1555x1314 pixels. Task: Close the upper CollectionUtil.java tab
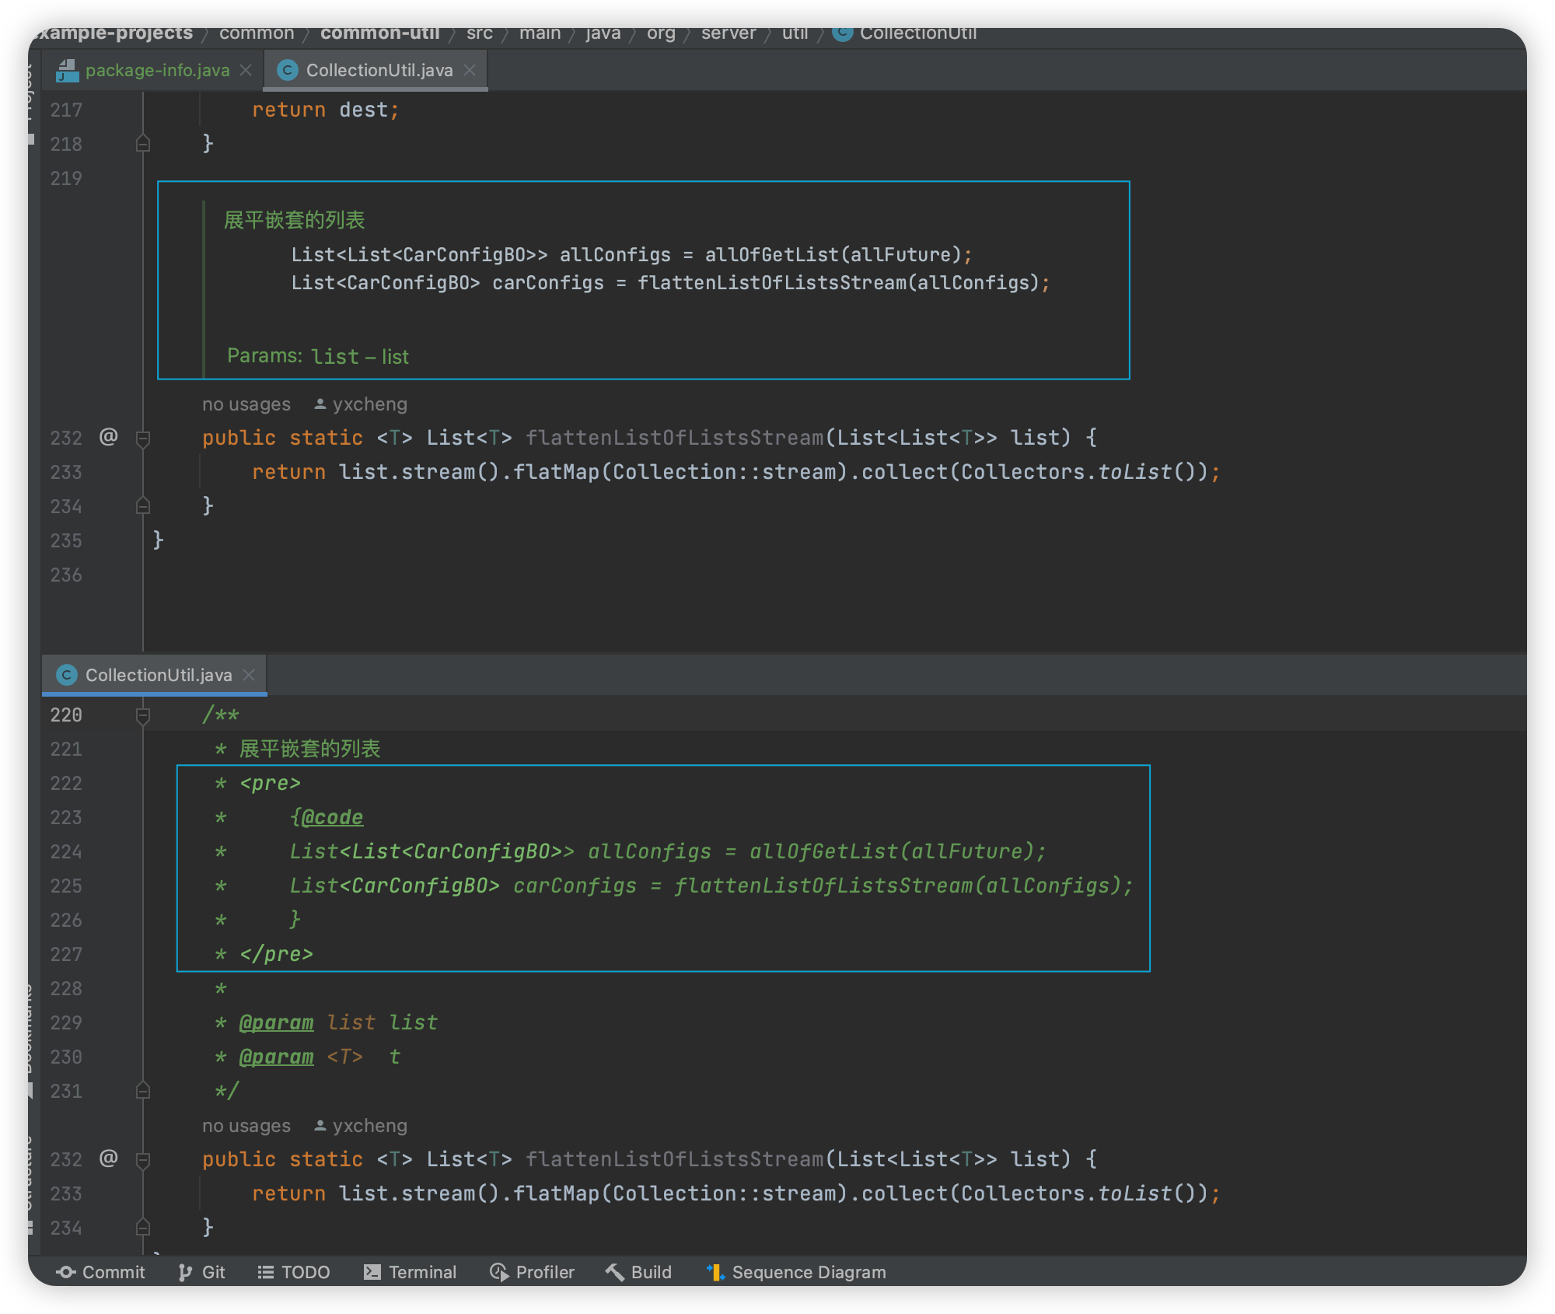pos(470,70)
